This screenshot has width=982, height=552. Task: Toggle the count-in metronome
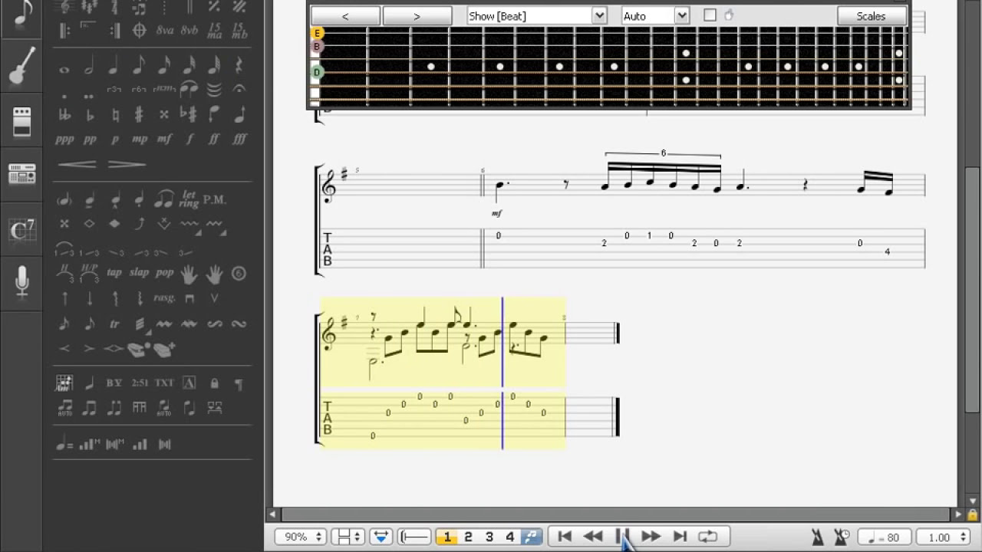(x=842, y=537)
